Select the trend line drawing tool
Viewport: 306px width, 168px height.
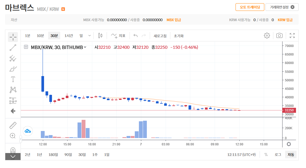pyautogui.click(x=13, y=48)
